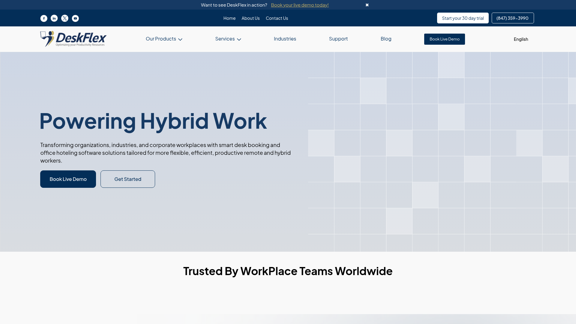The image size is (576, 324).
Task: Open the Support page
Action: pos(338,39)
